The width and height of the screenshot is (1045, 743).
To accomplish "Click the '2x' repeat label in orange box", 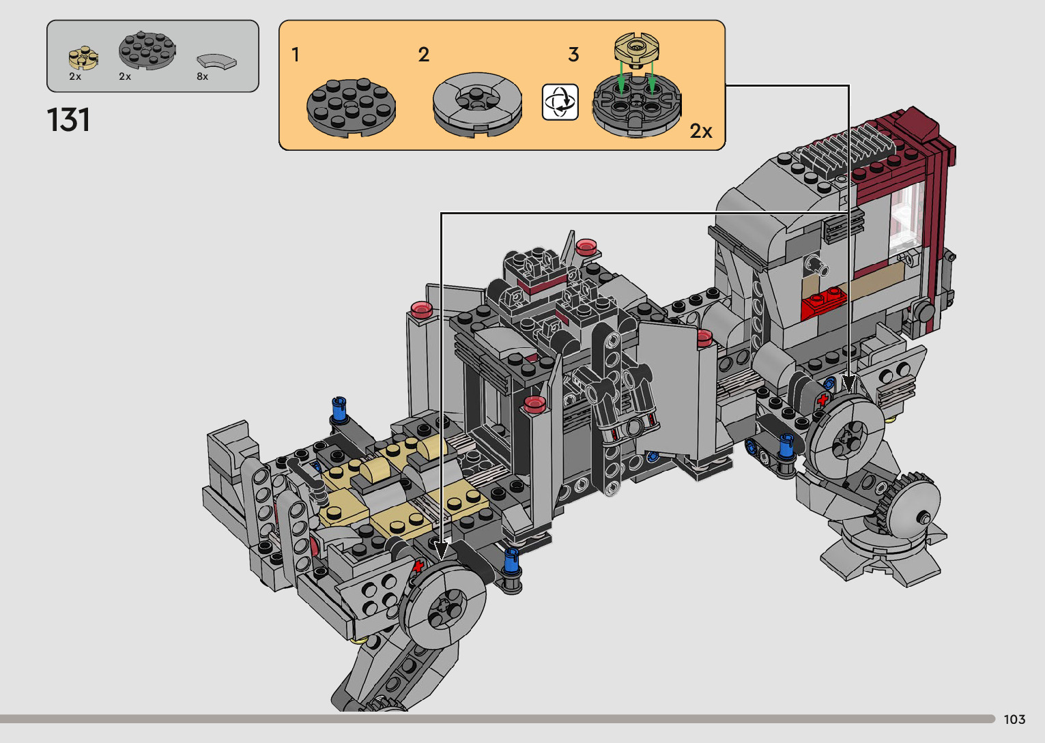I will point(701,131).
